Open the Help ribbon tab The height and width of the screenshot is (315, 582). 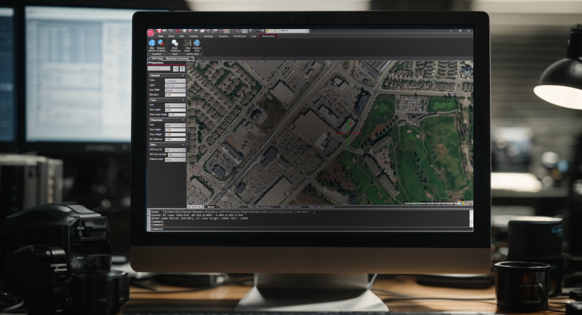pos(253,36)
